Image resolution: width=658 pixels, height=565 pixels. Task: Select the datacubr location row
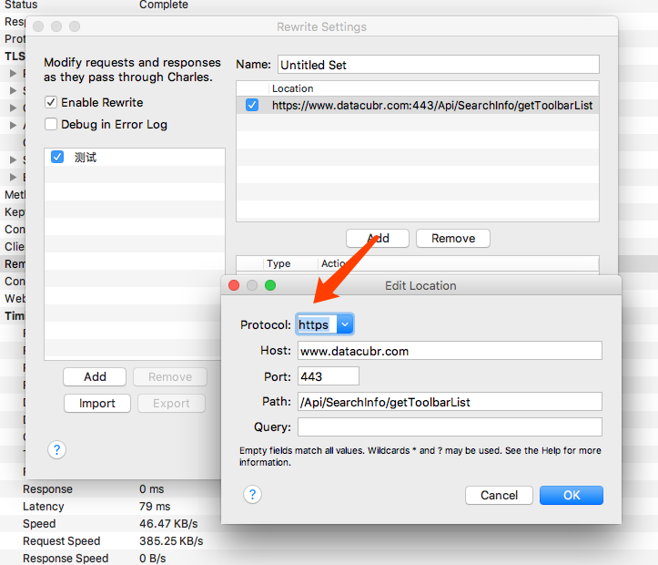(x=418, y=105)
